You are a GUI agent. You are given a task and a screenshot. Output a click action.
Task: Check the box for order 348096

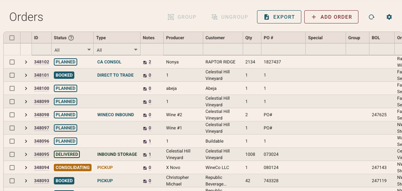(12, 141)
